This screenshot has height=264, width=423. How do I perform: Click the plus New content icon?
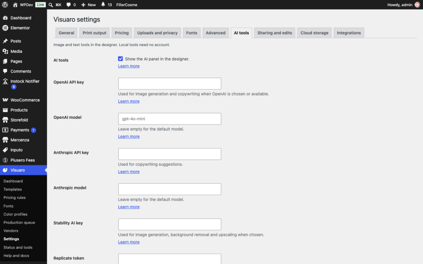coord(83,5)
